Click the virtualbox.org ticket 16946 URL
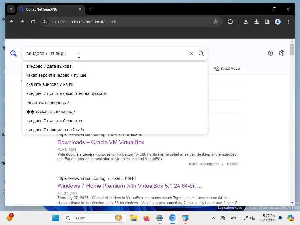Viewport: 300px width, 225px height. click(x=96, y=178)
